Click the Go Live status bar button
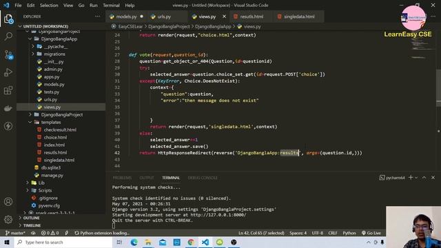Image resolution: width=441 pixels, height=248 pixels. 371,233
